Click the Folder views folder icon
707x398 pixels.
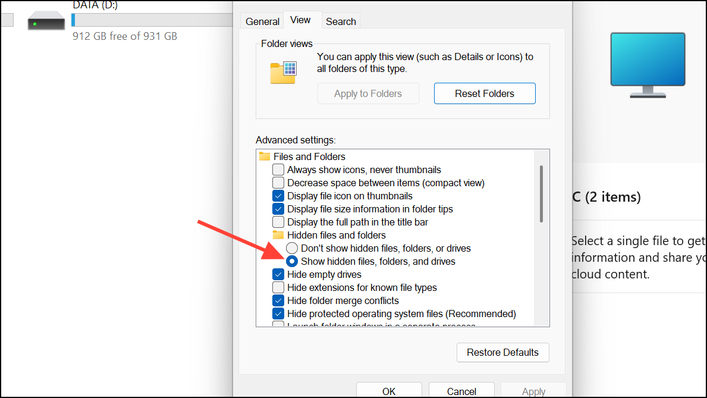(283, 73)
